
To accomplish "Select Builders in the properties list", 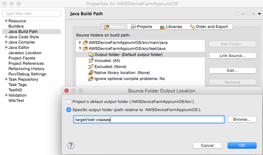I will pos(16,26).
